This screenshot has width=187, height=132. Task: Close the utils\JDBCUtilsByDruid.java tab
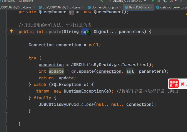point(83,7)
